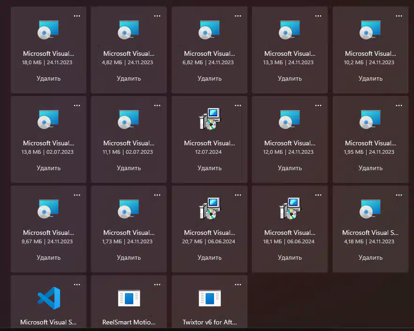Click the Visual Studio Code "Microsoft Visual S..." name
The width and height of the screenshot is (414, 331).
[x=48, y=322]
